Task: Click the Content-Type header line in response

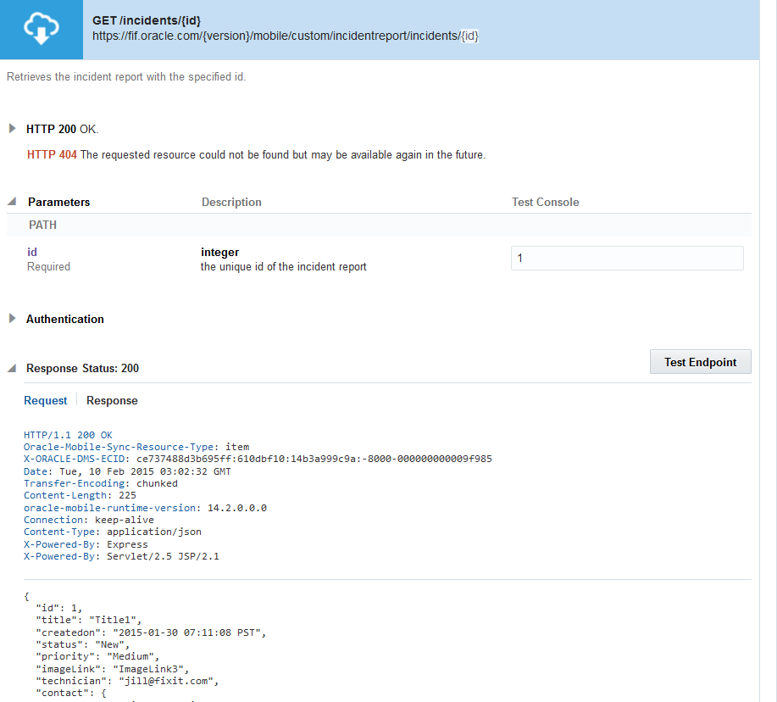Action: tap(112, 532)
